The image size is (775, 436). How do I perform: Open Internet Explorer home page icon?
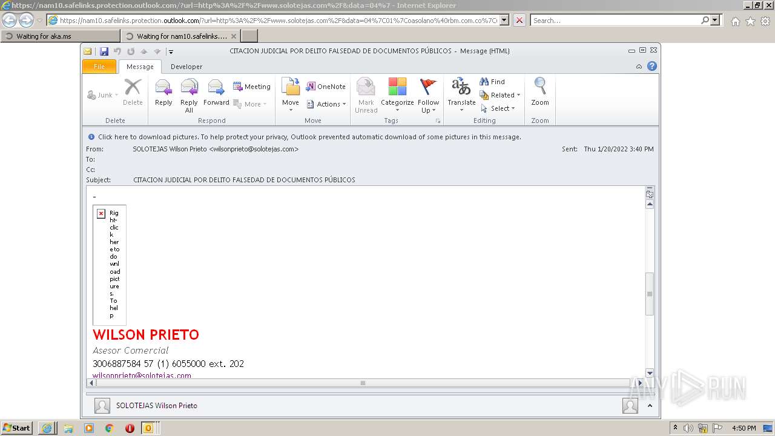[735, 21]
